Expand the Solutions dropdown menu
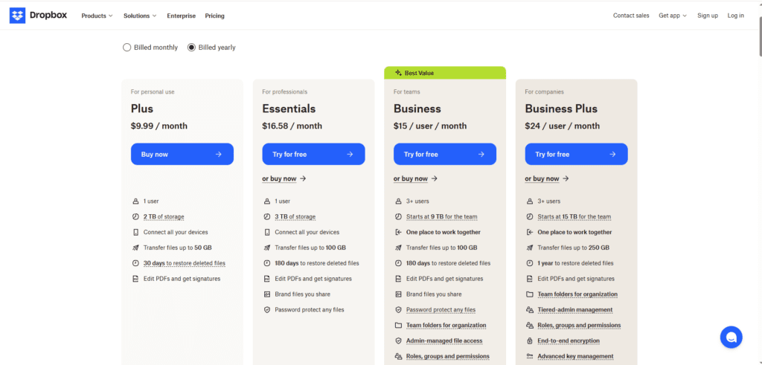The width and height of the screenshot is (762, 365). [x=140, y=16]
